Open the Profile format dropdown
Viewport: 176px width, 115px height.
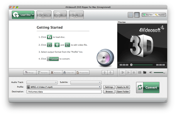tap(64, 87)
